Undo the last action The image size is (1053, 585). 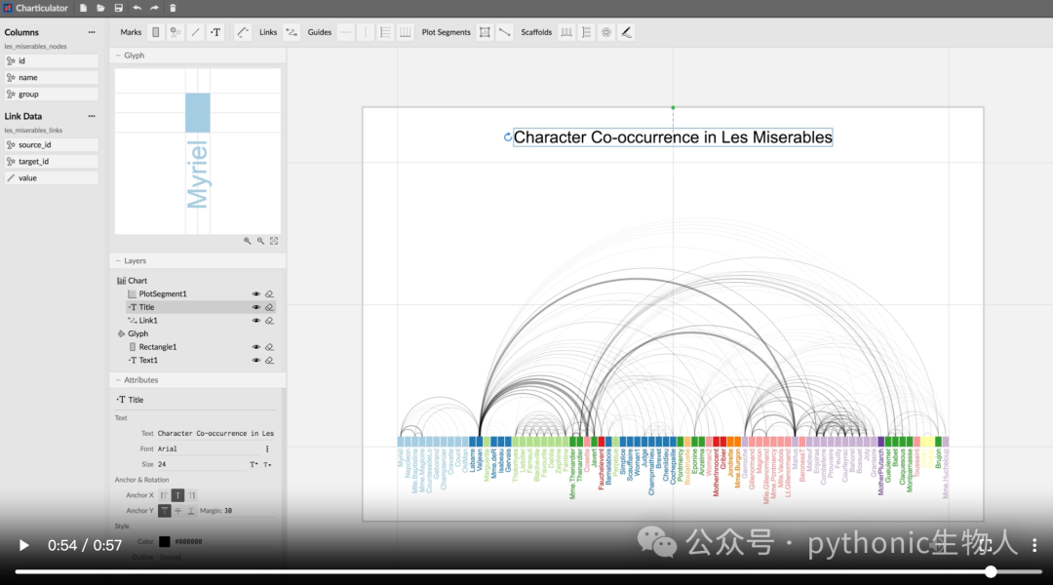(137, 8)
